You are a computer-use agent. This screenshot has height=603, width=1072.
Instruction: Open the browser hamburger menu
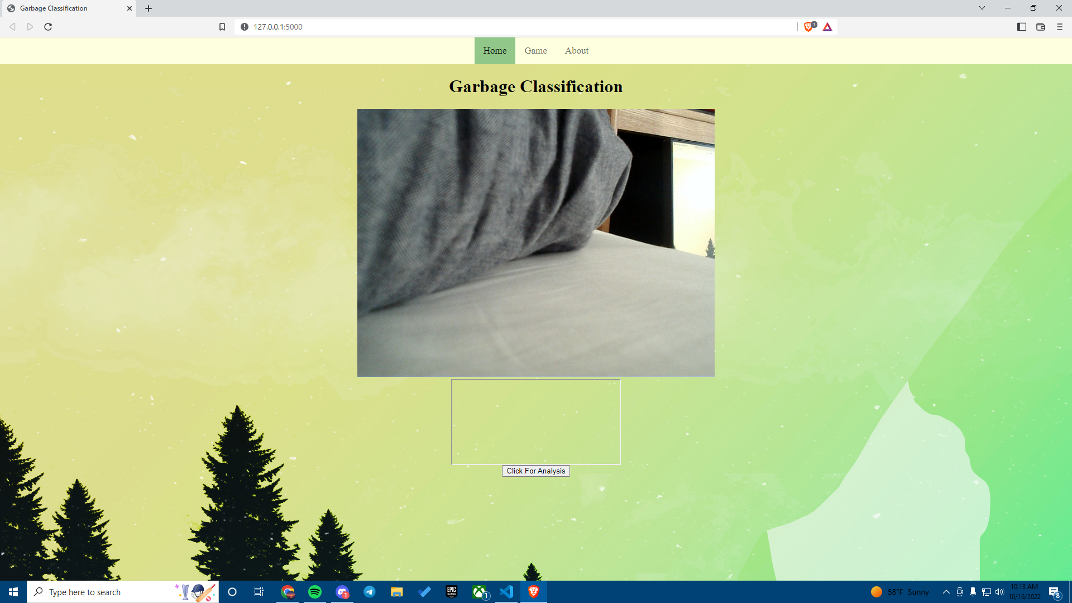(1060, 27)
